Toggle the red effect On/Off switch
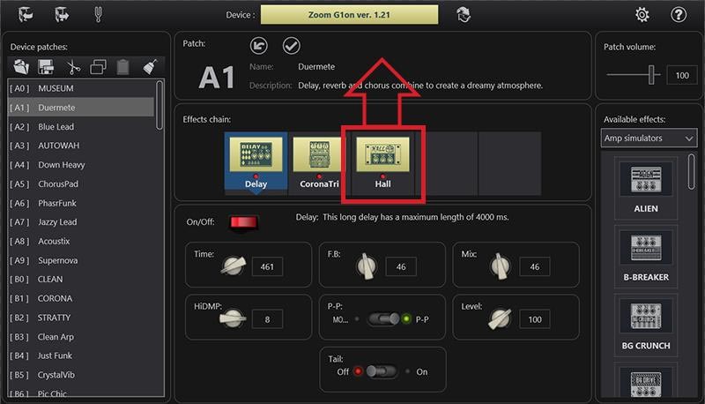The image size is (705, 404). [x=238, y=222]
